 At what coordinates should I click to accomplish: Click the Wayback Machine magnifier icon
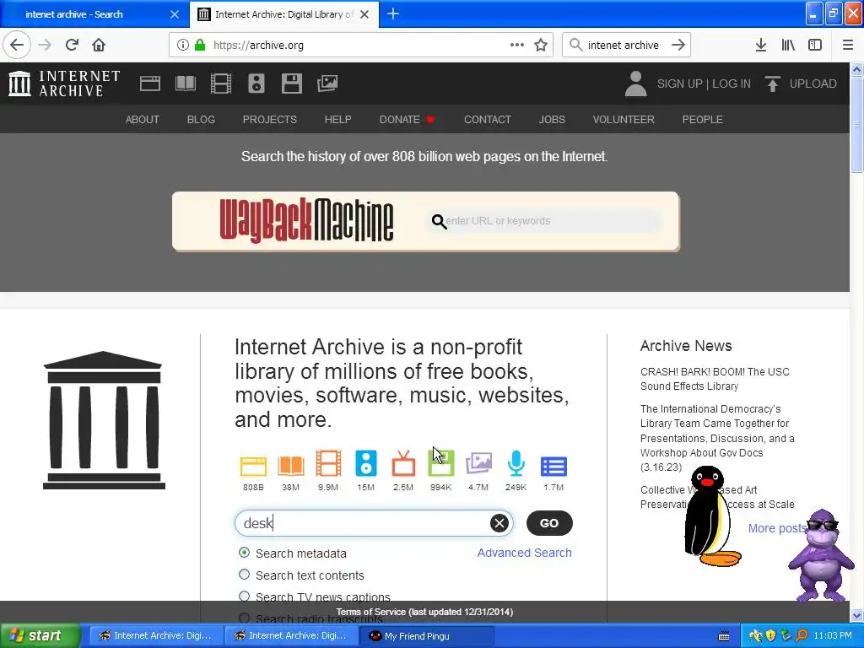[x=439, y=222]
